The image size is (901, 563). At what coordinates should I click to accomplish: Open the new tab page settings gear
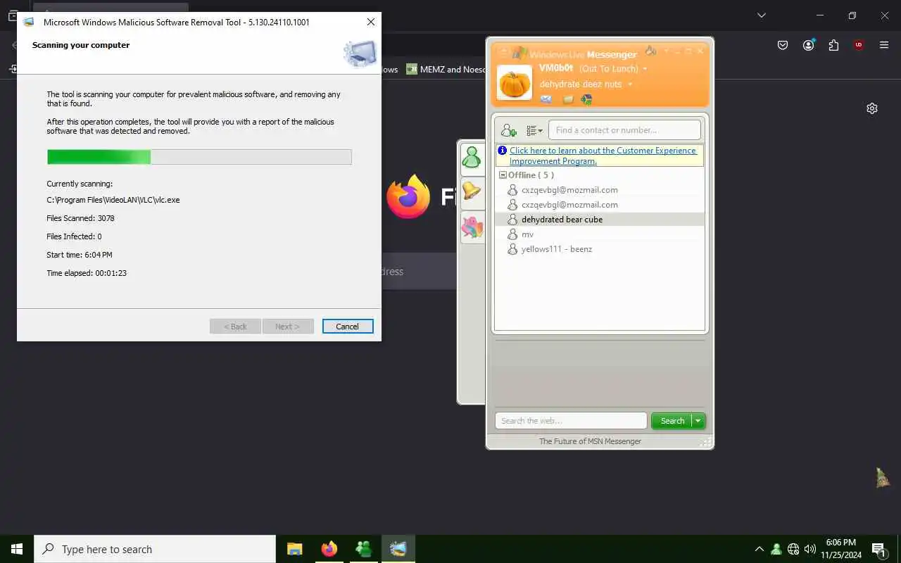(872, 108)
